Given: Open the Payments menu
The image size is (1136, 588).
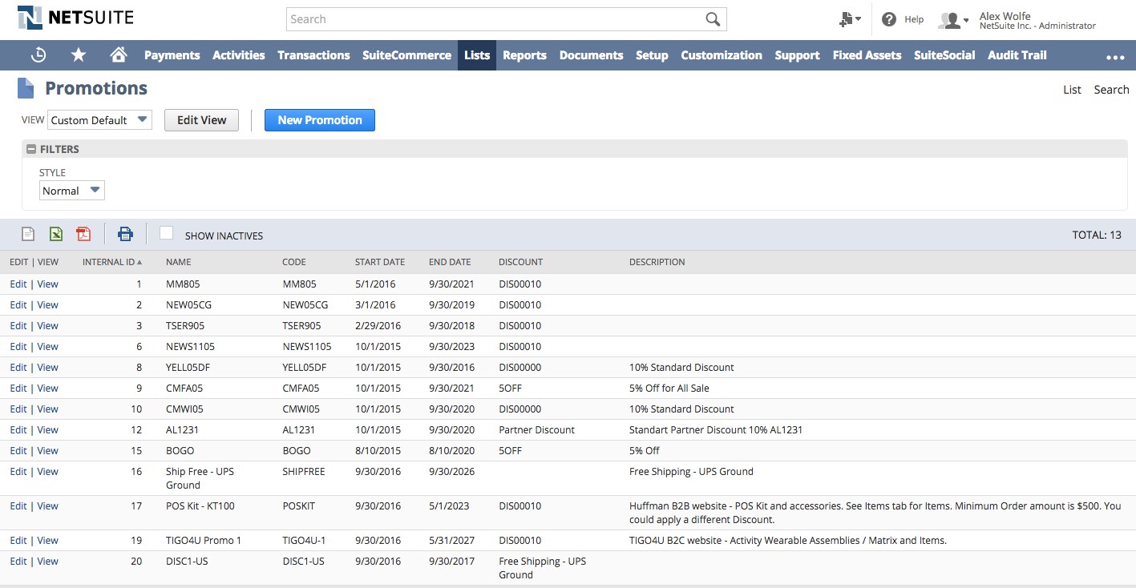Looking at the screenshot, I should [x=172, y=55].
